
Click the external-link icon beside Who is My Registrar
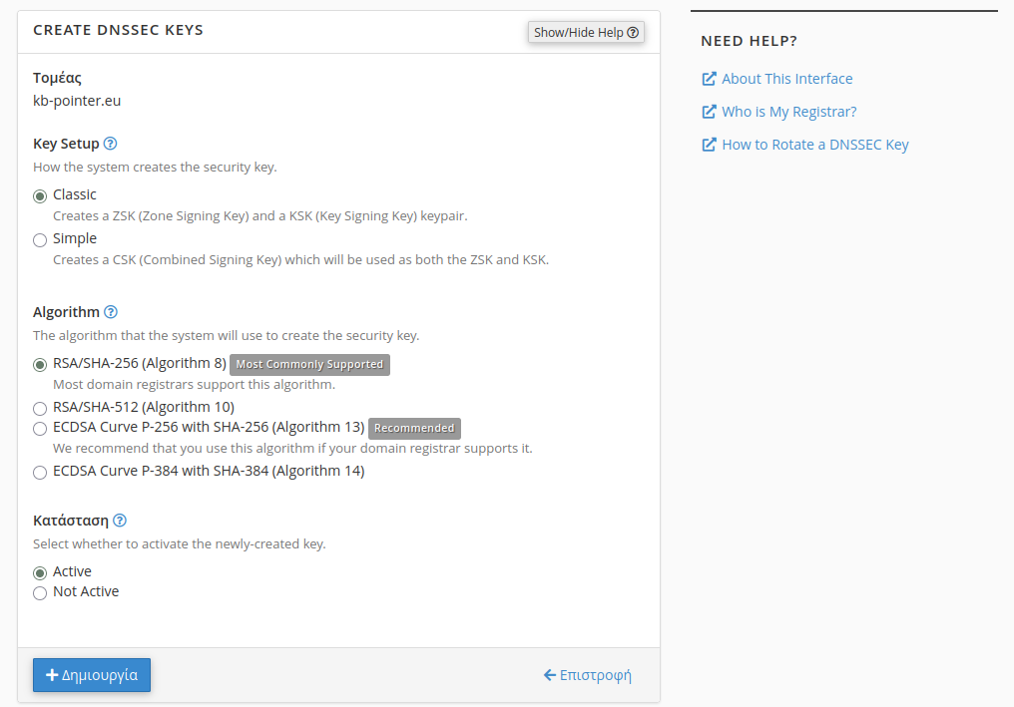[x=709, y=112]
